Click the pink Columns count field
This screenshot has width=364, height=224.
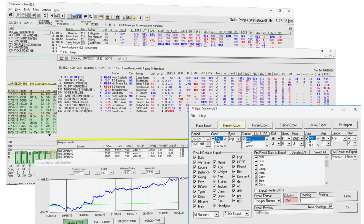pyautogui.click(x=291, y=200)
